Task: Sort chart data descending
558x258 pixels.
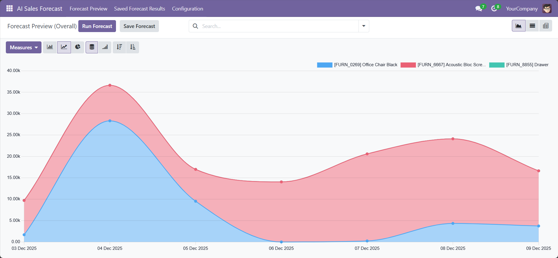Action: click(119, 47)
